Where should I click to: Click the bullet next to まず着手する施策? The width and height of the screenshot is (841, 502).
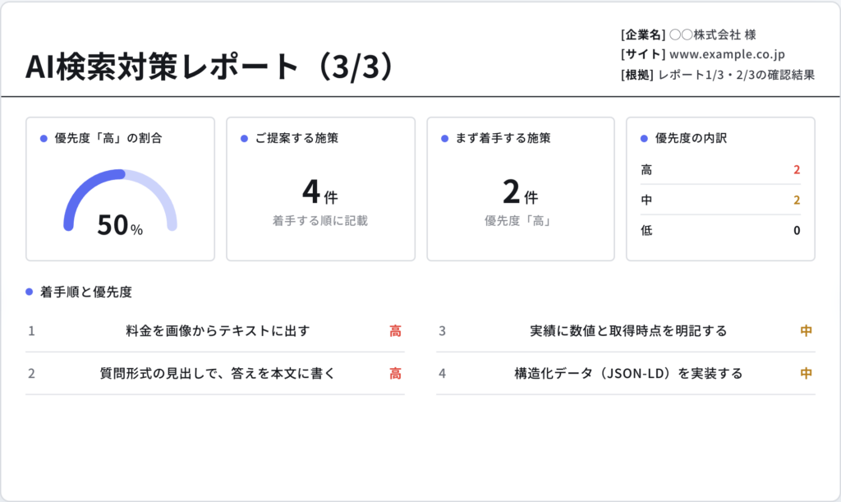[x=444, y=138]
